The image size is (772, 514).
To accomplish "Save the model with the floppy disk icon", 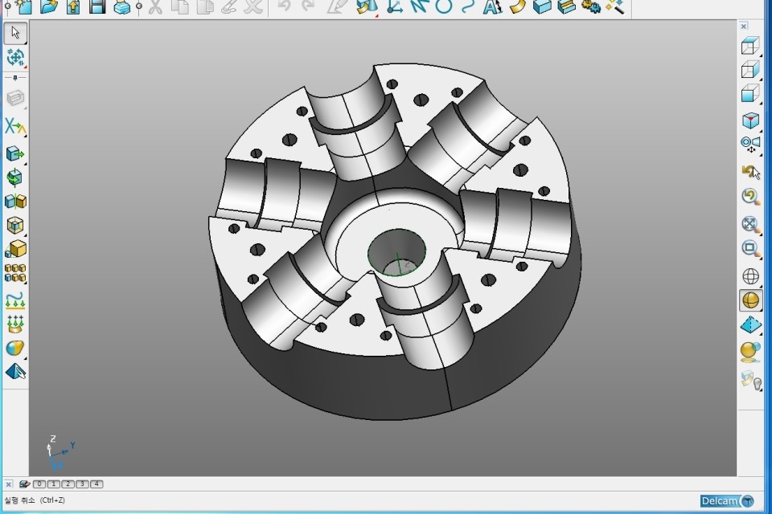I will click(97, 6).
